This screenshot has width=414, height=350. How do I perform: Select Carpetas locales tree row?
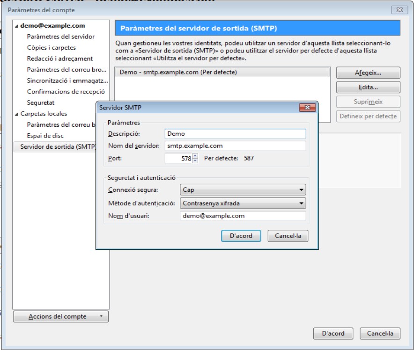[61, 114]
